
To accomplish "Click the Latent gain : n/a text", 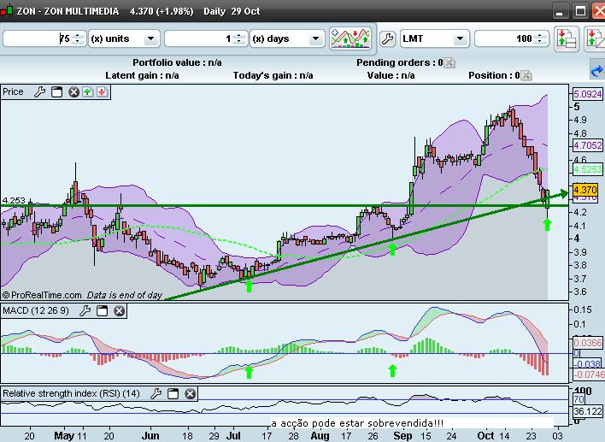I will coord(142,75).
